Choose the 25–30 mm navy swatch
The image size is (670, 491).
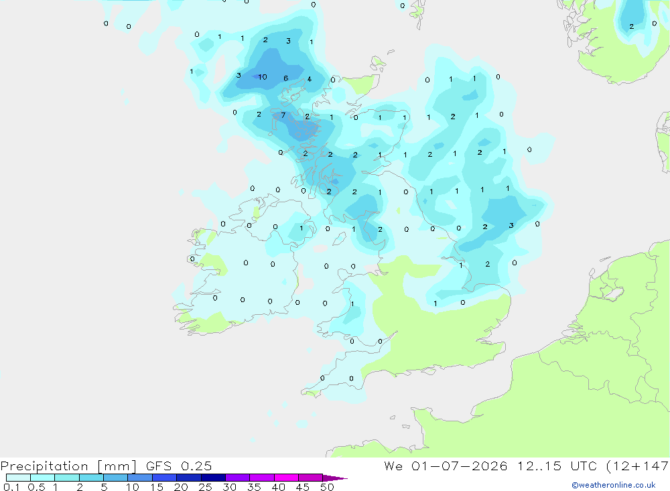[x=213, y=478]
